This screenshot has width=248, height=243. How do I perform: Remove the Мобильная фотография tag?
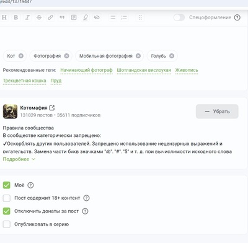click(x=138, y=56)
